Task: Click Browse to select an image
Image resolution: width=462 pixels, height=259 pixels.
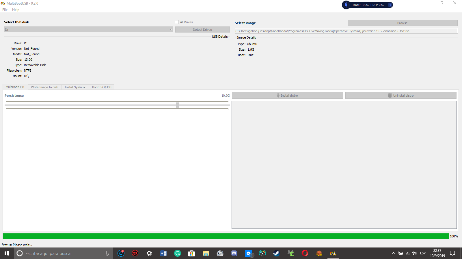Action: [x=403, y=23]
